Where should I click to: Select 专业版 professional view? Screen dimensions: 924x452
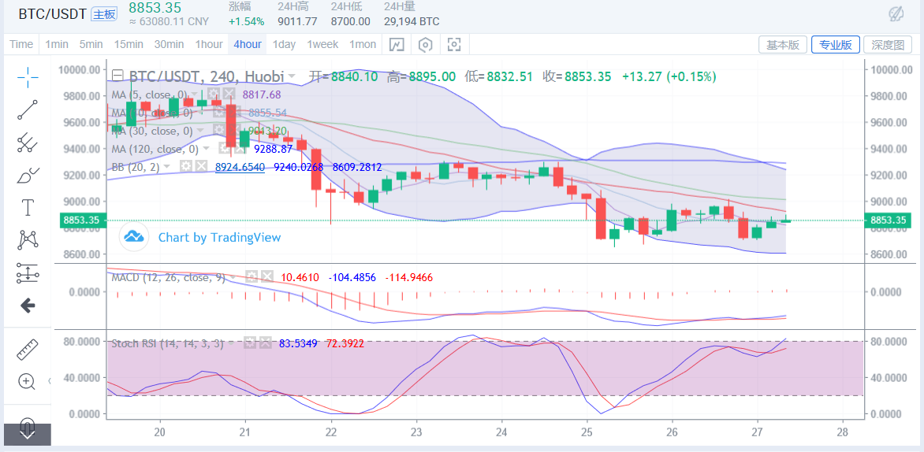click(835, 45)
